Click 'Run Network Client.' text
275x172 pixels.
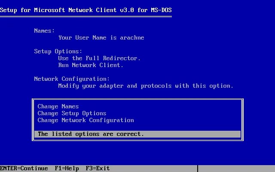coord(91,65)
